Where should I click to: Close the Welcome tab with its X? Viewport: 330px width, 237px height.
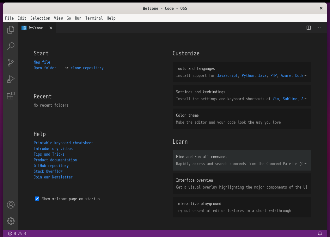[x=51, y=28]
